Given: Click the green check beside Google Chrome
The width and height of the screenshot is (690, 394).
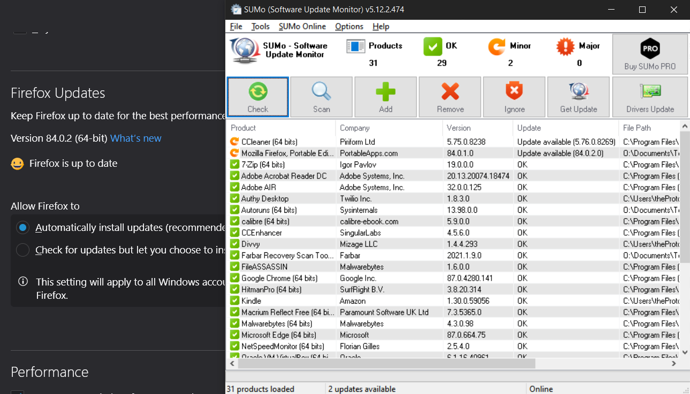Looking at the screenshot, I should click(234, 278).
